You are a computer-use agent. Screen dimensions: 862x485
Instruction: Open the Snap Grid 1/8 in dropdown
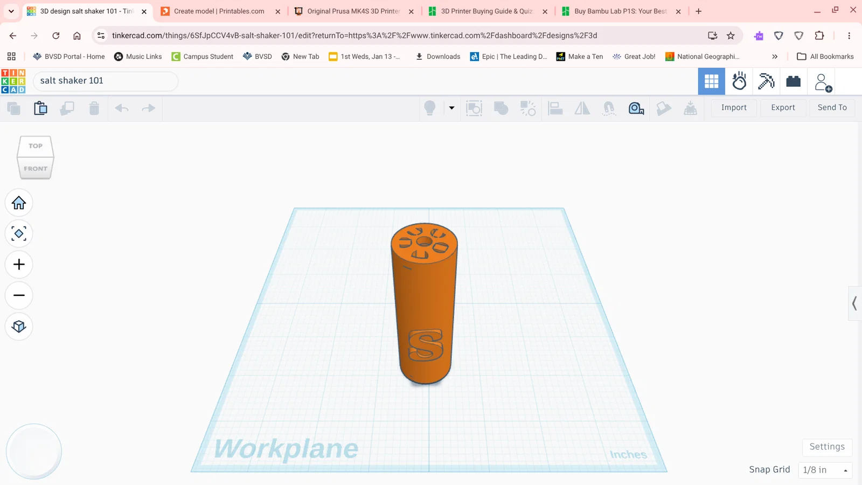click(825, 470)
